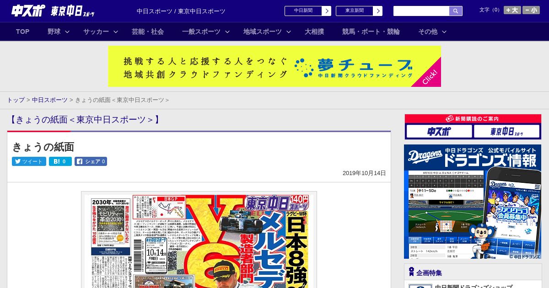
Task: Click the 企画特集 ribbon icon
Action: click(x=411, y=272)
